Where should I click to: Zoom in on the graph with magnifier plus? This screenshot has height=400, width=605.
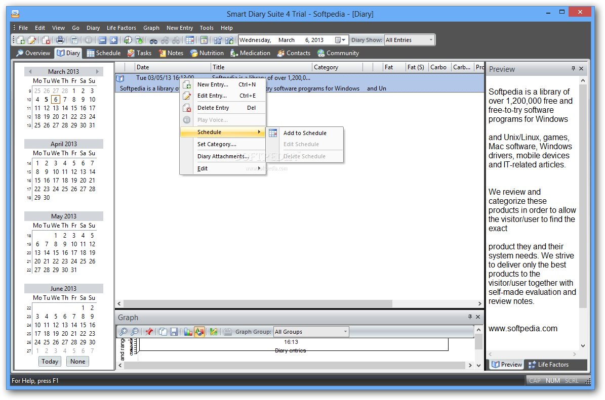coord(124,332)
